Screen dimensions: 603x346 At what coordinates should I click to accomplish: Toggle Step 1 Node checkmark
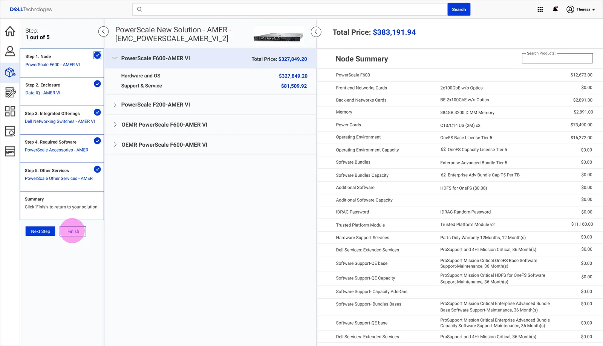[x=97, y=55]
